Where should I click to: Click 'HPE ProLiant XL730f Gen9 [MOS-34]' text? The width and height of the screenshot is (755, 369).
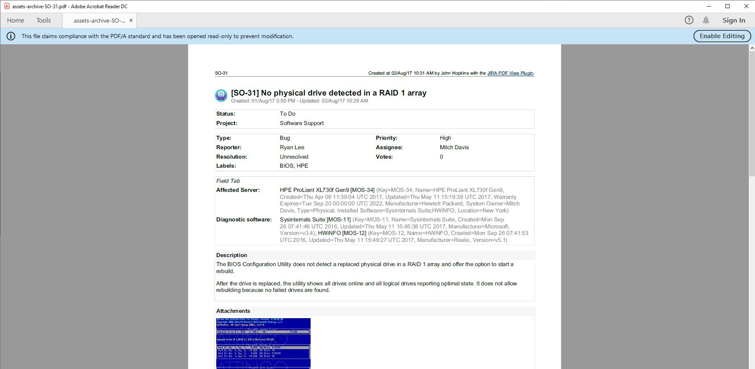point(327,190)
